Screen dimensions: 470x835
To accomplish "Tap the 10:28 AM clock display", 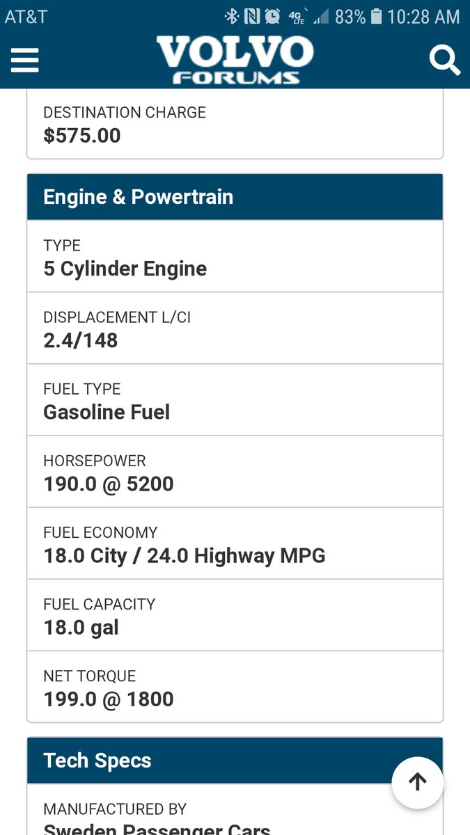I will click(425, 16).
